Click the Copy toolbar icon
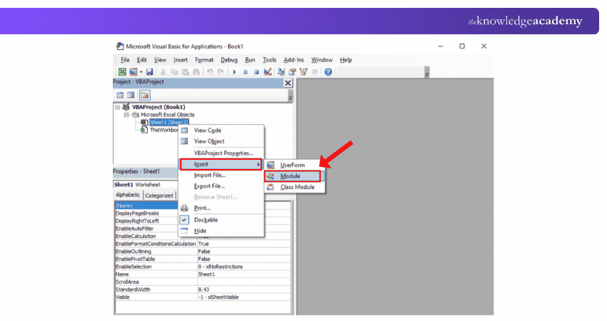Screen dimensions: 607x321 point(174,71)
